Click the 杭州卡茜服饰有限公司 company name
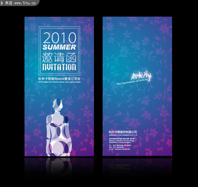 [x=123, y=132]
